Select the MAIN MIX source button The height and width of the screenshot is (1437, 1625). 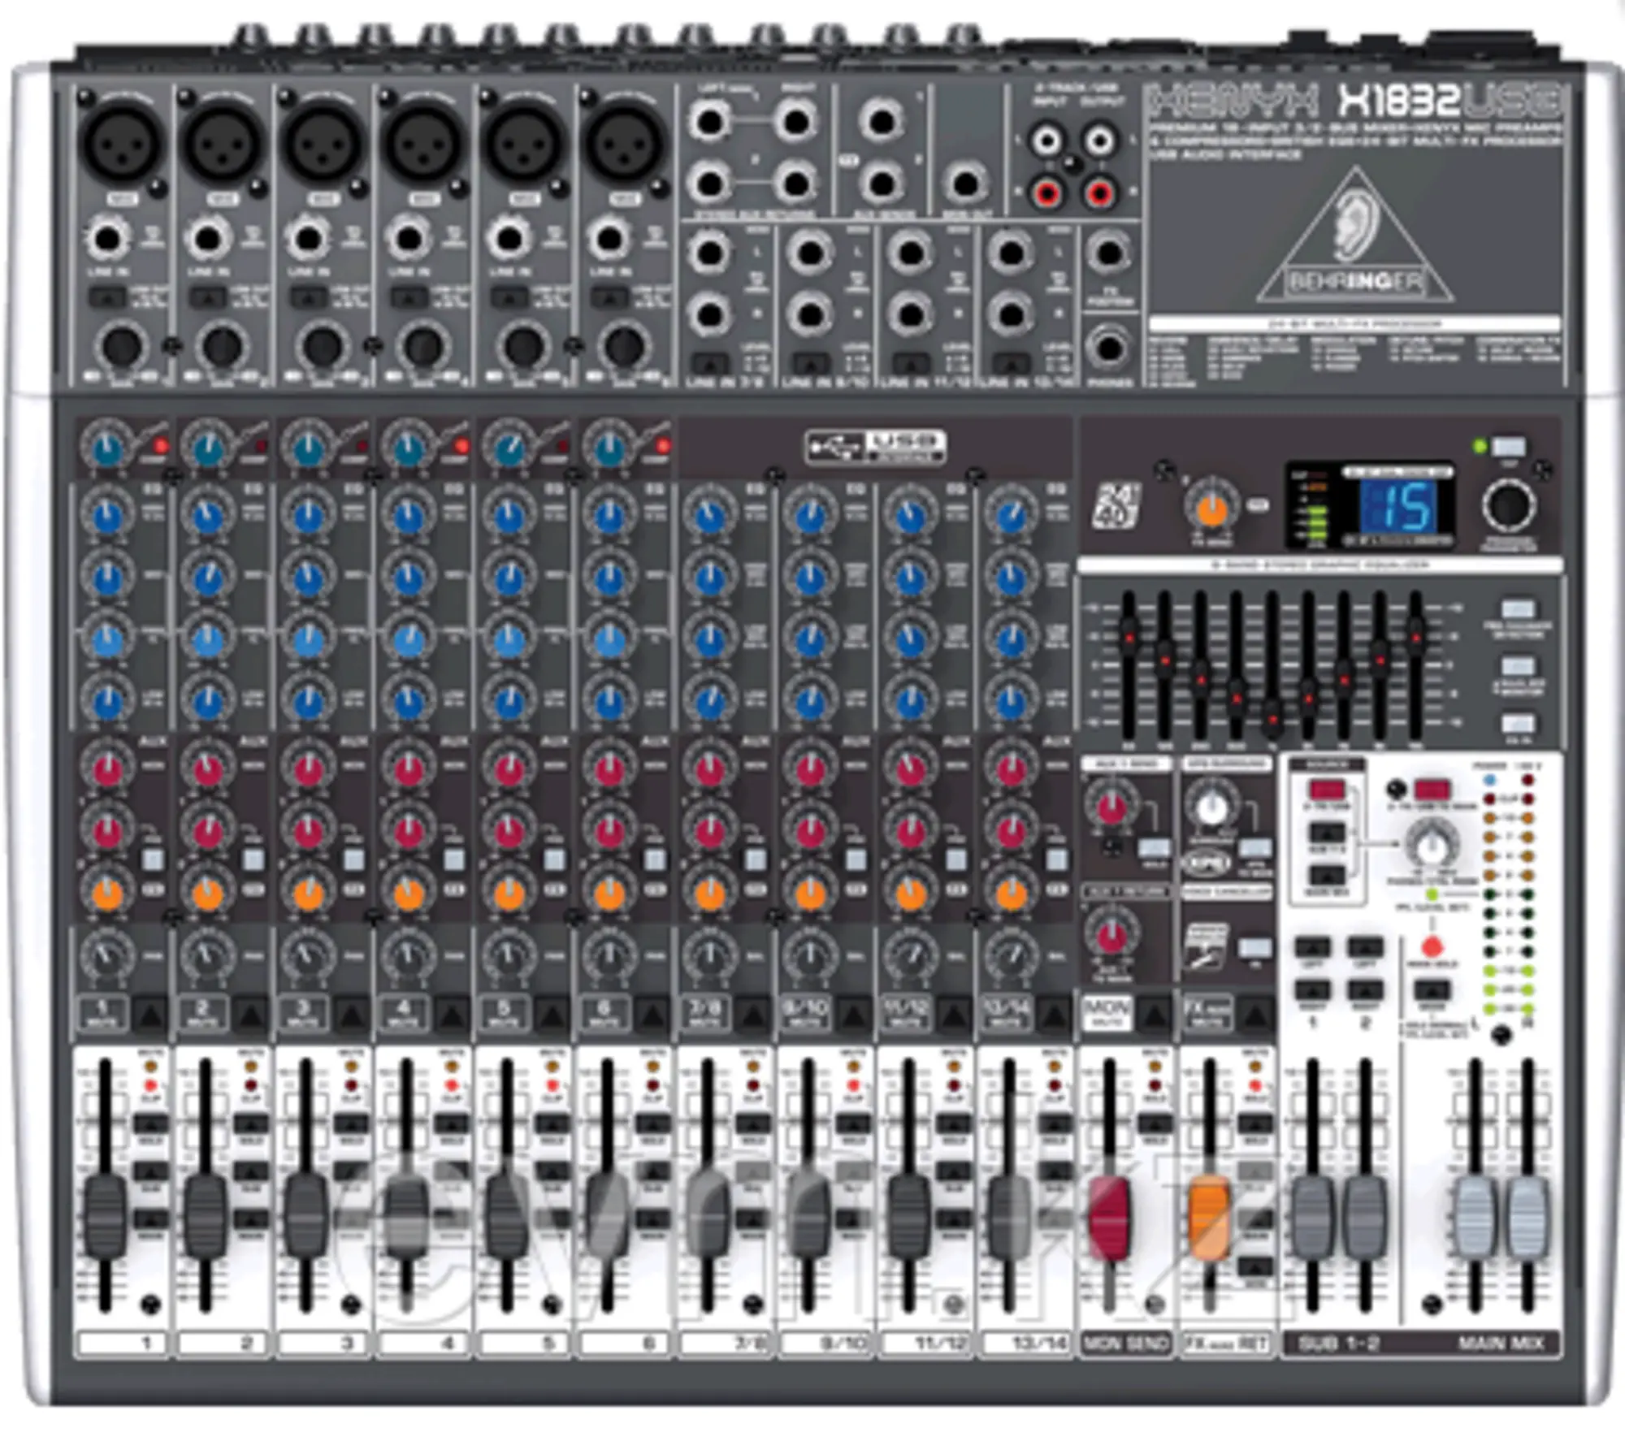(1326, 876)
